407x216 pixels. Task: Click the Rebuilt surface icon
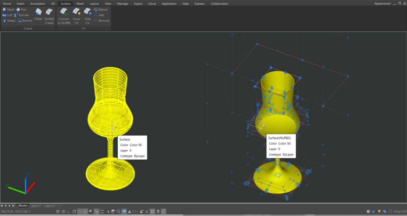101,9
